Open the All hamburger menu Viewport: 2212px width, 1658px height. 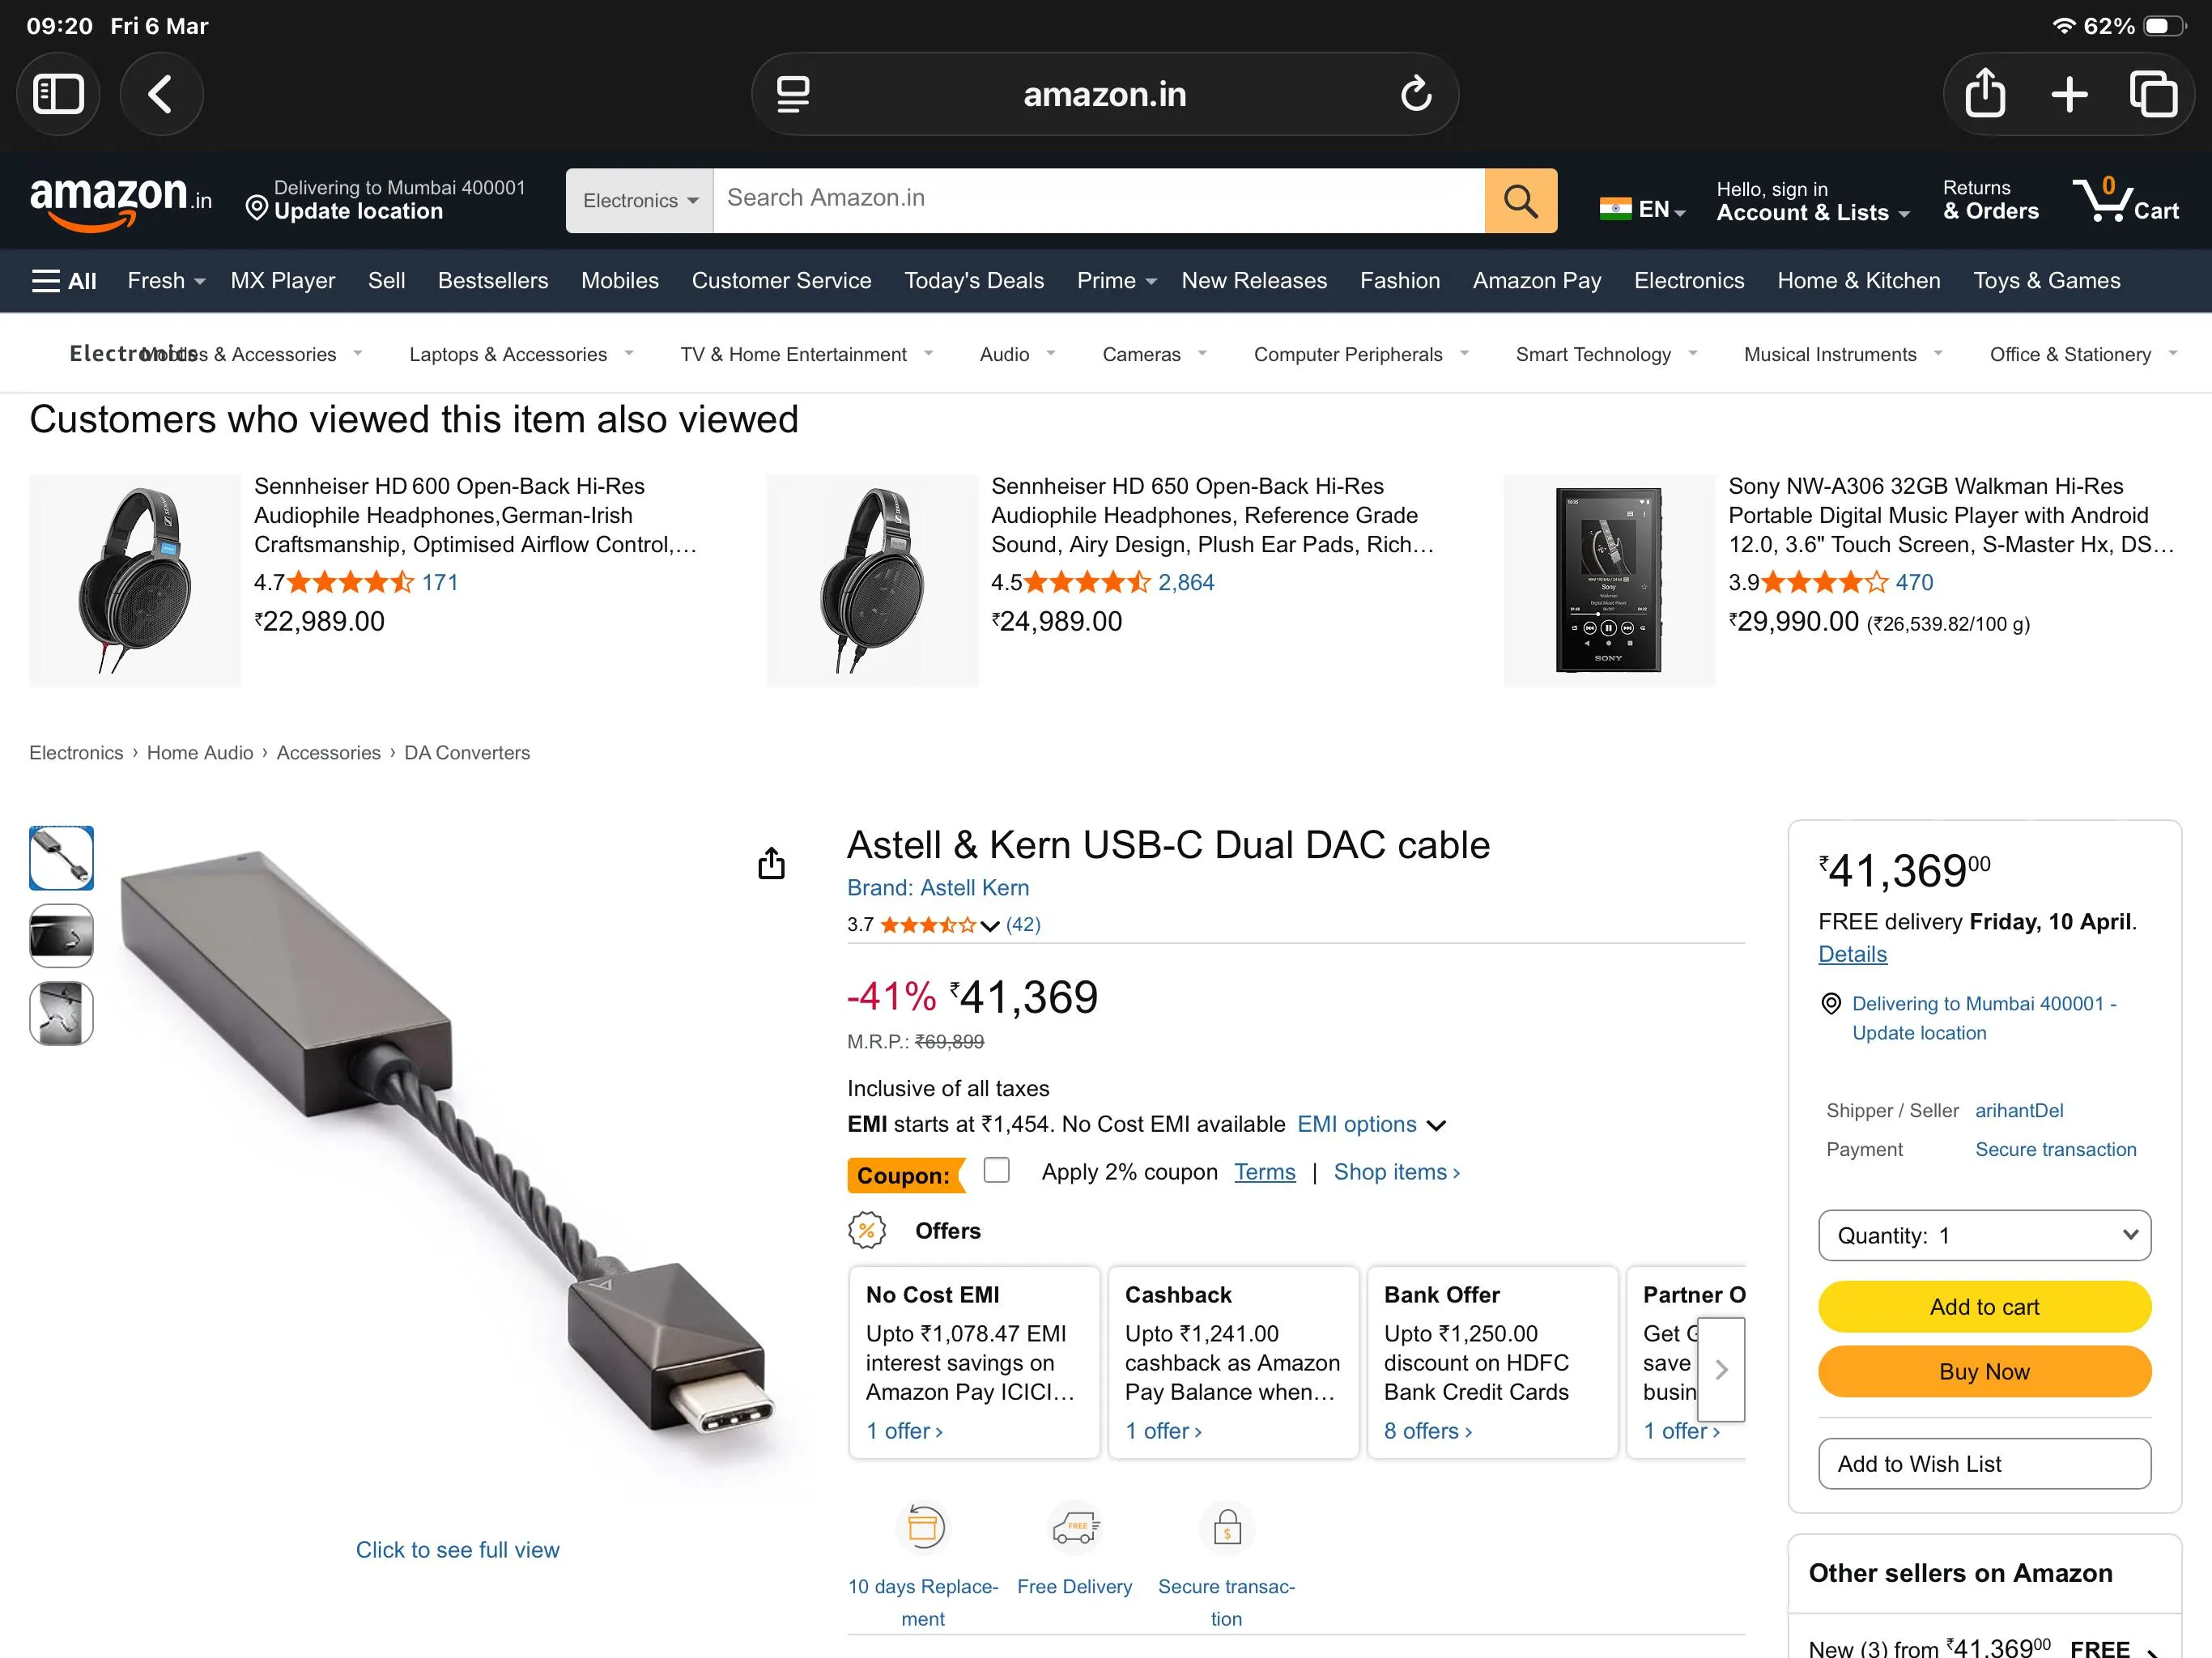(64, 281)
